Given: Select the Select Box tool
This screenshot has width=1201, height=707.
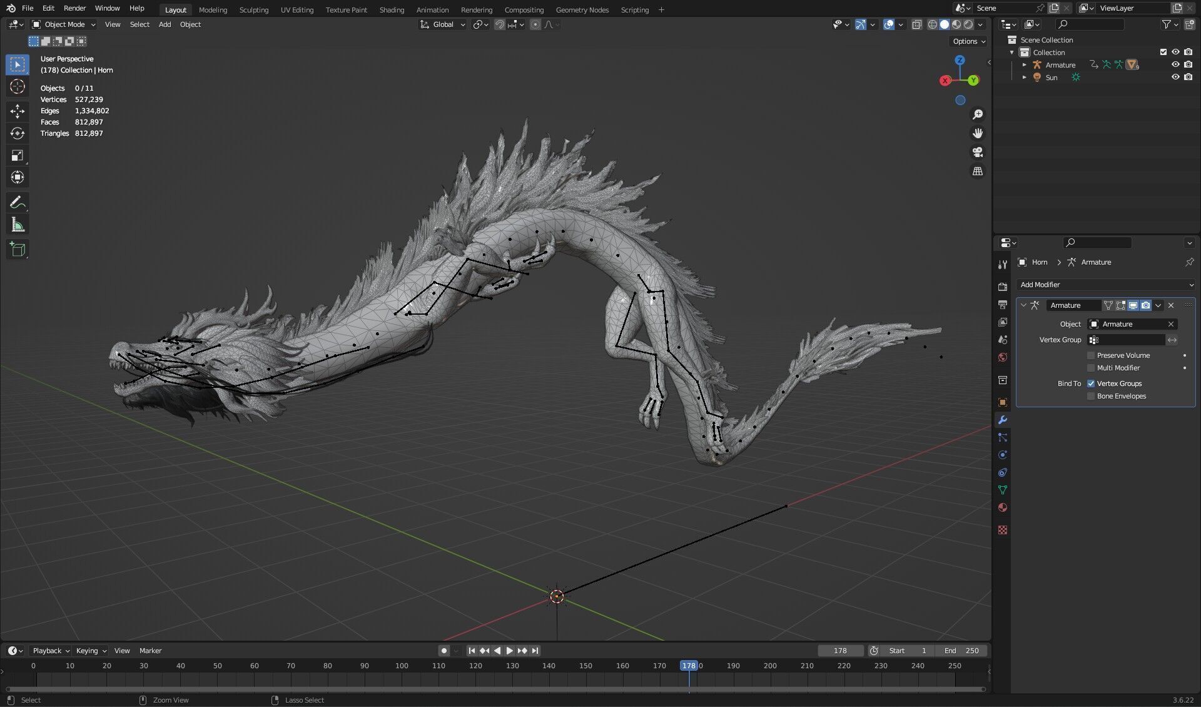Looking at the screenshot, I should (18, 64).
